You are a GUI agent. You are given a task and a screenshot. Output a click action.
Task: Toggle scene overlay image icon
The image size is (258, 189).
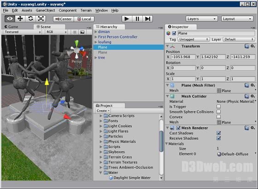click(82, 32)
